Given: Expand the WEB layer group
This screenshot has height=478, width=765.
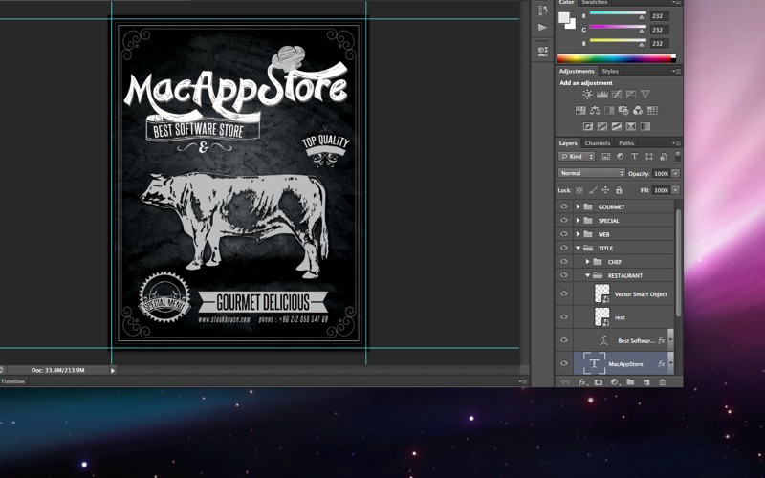Looking at the screenshot, I should pos(579,234).
